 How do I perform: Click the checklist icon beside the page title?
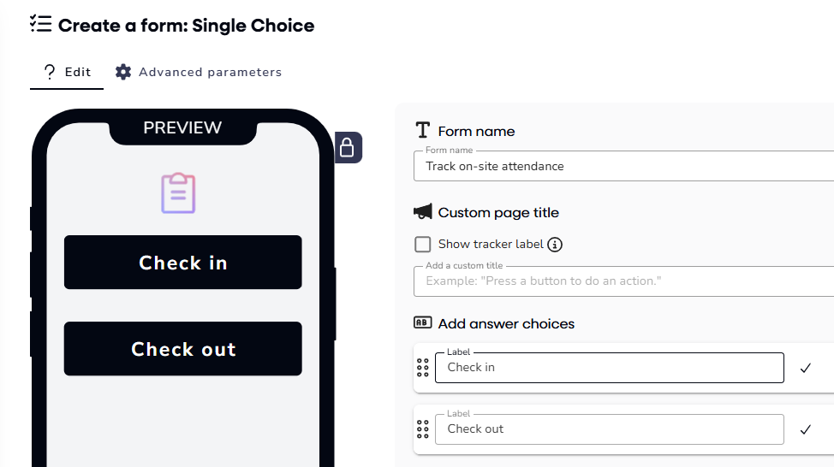pos(40,24)
